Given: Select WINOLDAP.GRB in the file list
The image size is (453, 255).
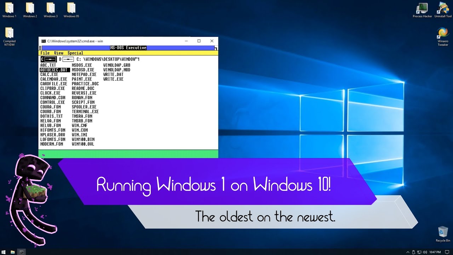Looking at the screenshot, I should pos(117,65).
